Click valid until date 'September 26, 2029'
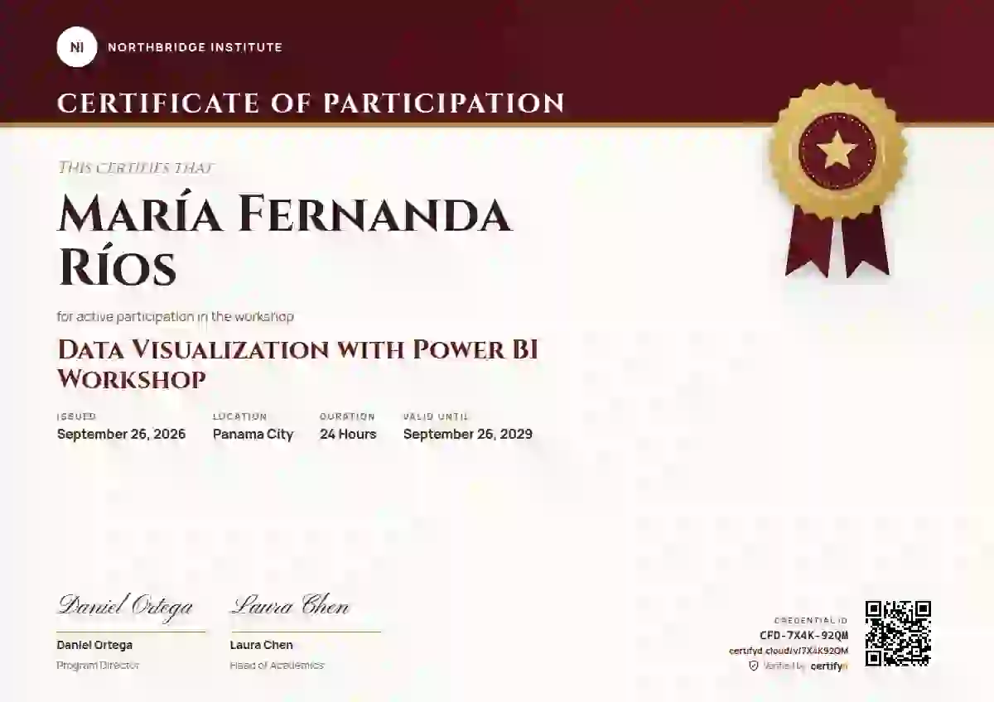 468,434
